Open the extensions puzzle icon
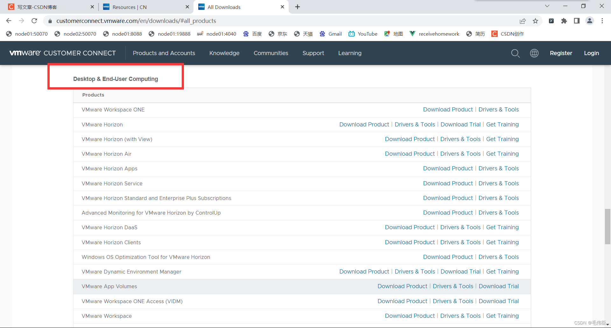 click(564, 21)
